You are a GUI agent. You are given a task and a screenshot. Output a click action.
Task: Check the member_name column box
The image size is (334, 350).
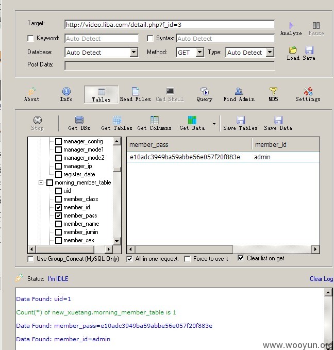pos(58,224)
